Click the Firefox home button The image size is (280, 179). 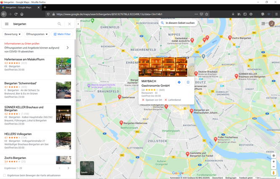click(x=22, y=14)
